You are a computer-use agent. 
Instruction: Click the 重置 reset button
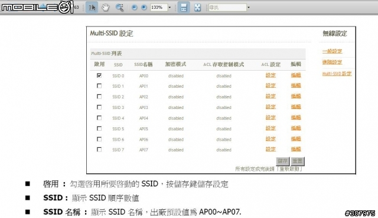pyautogui.click(x=298, y=161)
